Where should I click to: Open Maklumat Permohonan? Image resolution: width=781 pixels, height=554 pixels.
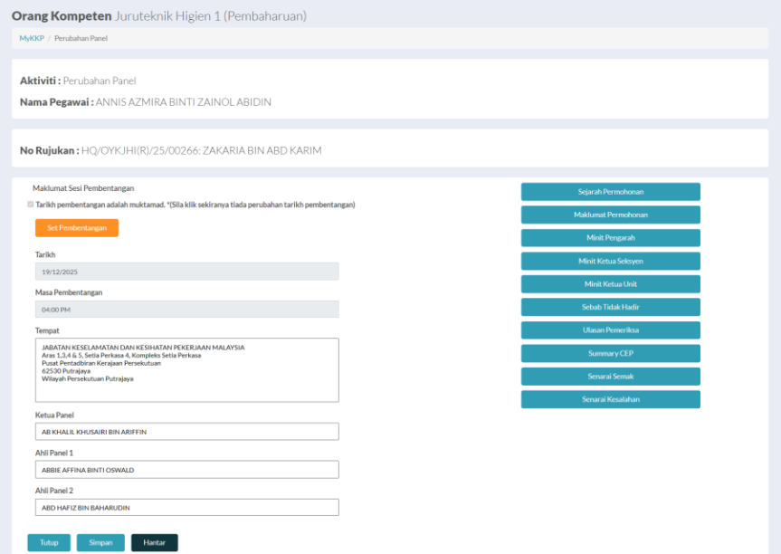click(x=611, y=215)
